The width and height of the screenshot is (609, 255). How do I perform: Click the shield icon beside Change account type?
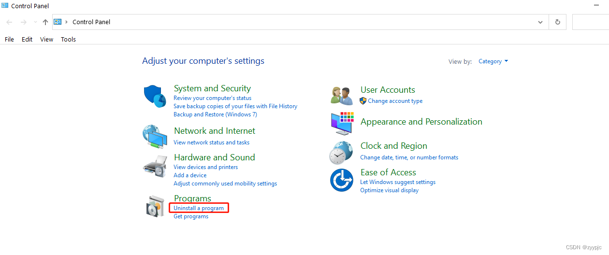[x=363, y=101]
